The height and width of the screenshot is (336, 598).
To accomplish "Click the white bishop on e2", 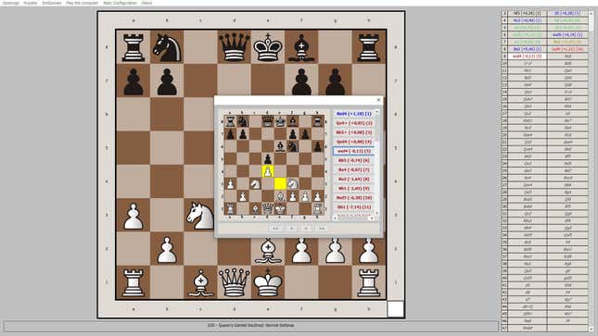I will point(268,250).
